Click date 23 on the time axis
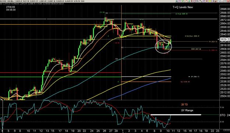 (218, 131)
